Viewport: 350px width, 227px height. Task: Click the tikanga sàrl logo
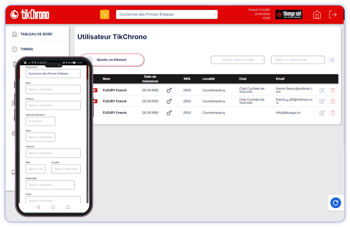click(x=289, y=14)
